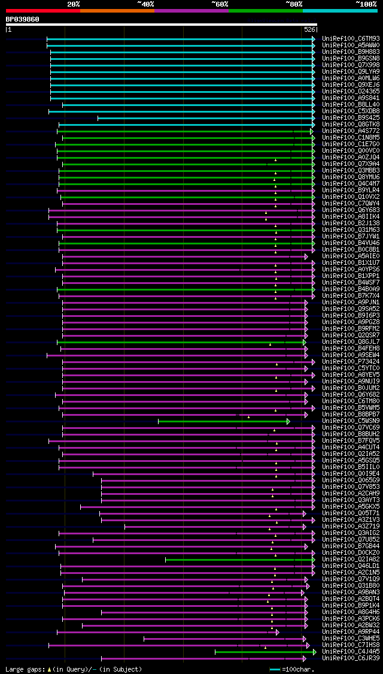Open hit UniRef100_B7GB44

[351, 546]
